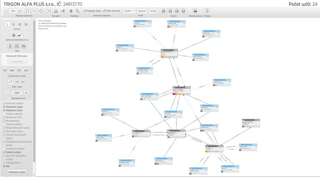
Task: Switch to level III. tab
Action: pyautogui.click(x=20, y=24)
